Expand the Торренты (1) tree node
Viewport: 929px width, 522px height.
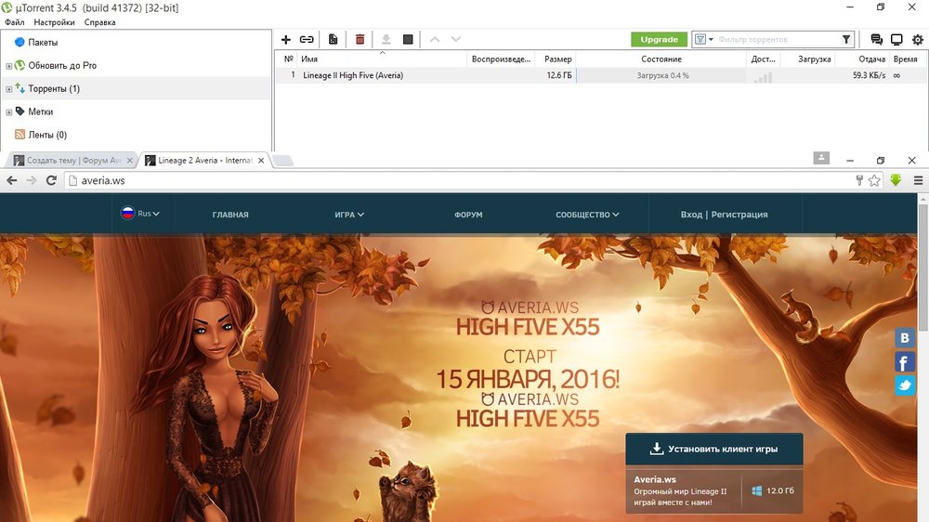(x=8, y=89)
